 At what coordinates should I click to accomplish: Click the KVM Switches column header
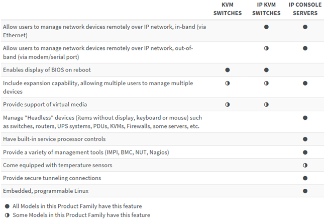tap(228, 9)
